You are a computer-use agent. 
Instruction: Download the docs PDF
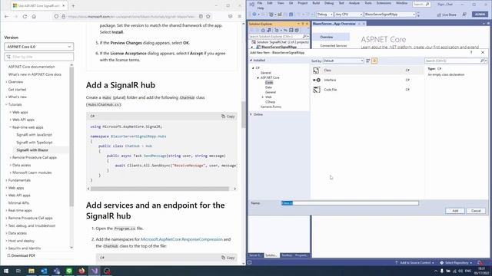pos(21,255)
